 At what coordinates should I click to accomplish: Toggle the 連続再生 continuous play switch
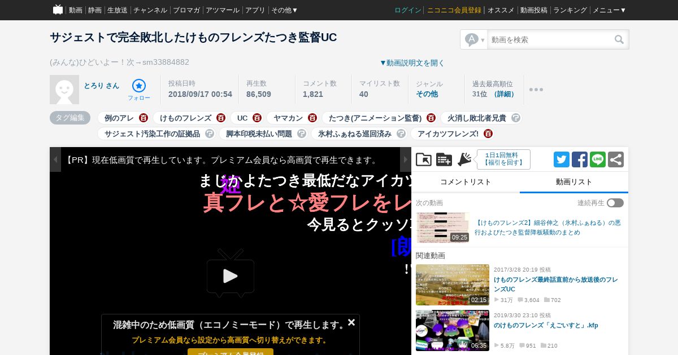(615, 203)
